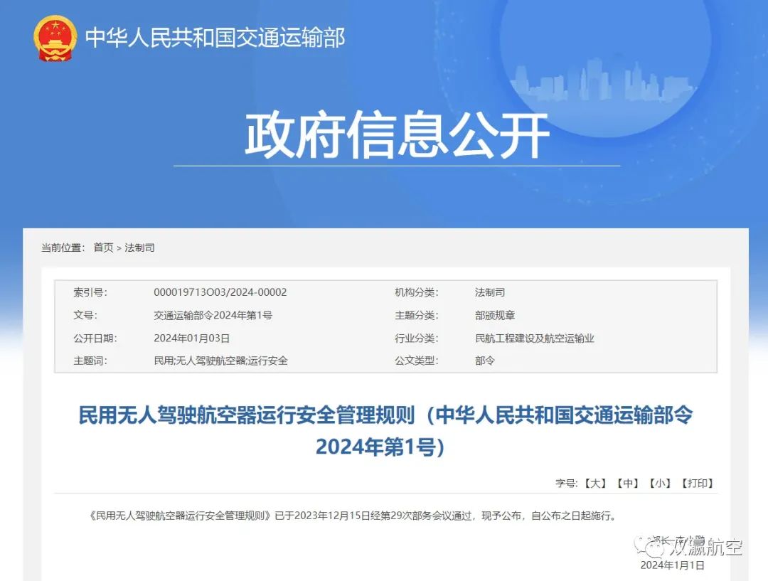Click the 中华人民共和国交通运输部 site title
Image resolution: width=768 pixels, height=581 pixels.
tap(215, 38)
